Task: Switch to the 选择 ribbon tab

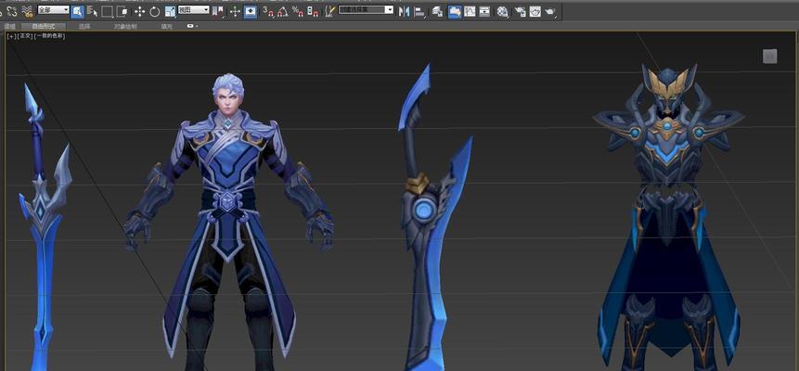Action: pyautogui.click(x=84, y=26)
